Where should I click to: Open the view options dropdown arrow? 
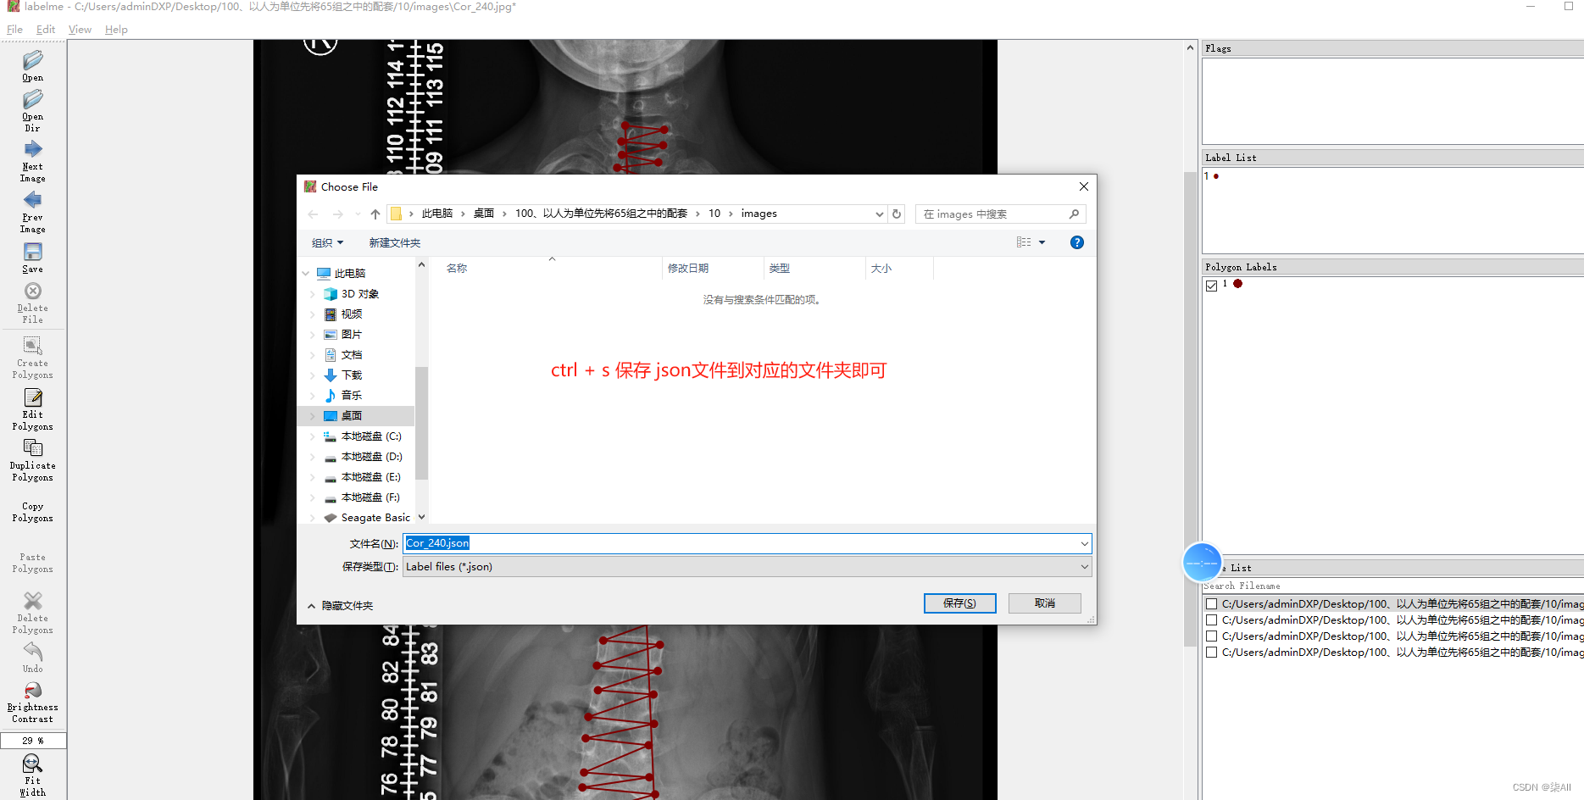click(1042, 242)
